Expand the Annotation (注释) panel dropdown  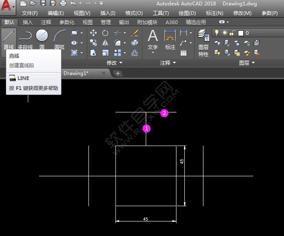168,63
